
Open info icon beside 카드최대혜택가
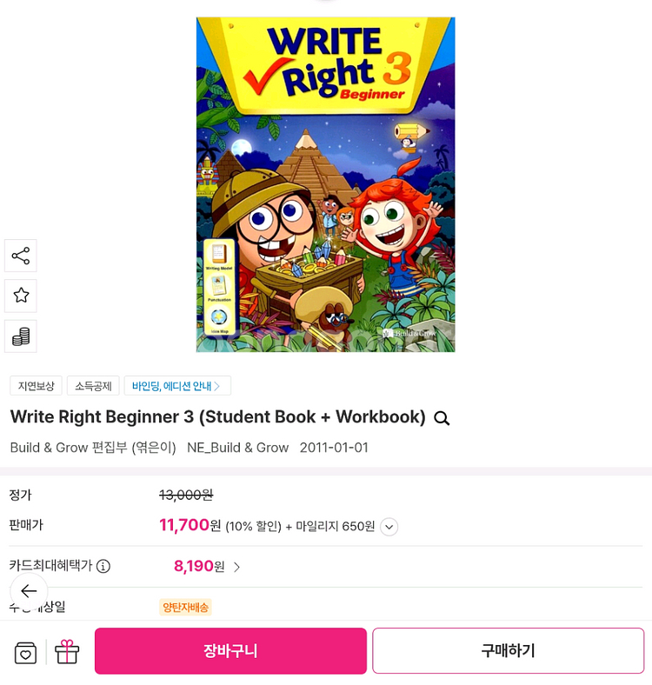(103, 566)
